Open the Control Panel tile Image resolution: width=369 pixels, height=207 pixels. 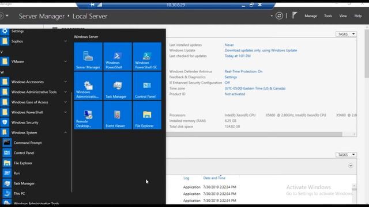(x=147, y=86)
